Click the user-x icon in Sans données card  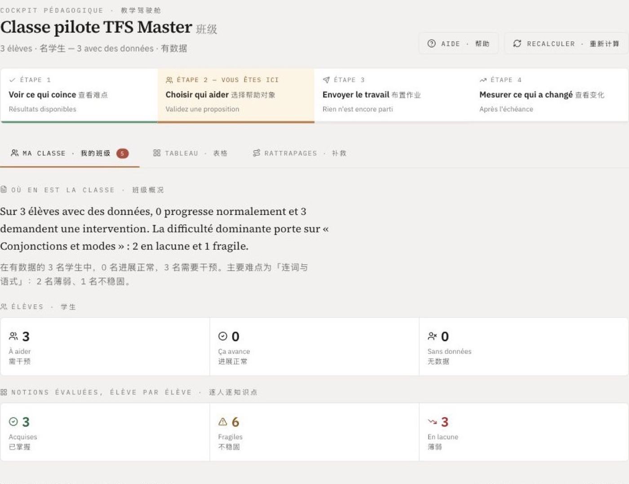point(432,336)
